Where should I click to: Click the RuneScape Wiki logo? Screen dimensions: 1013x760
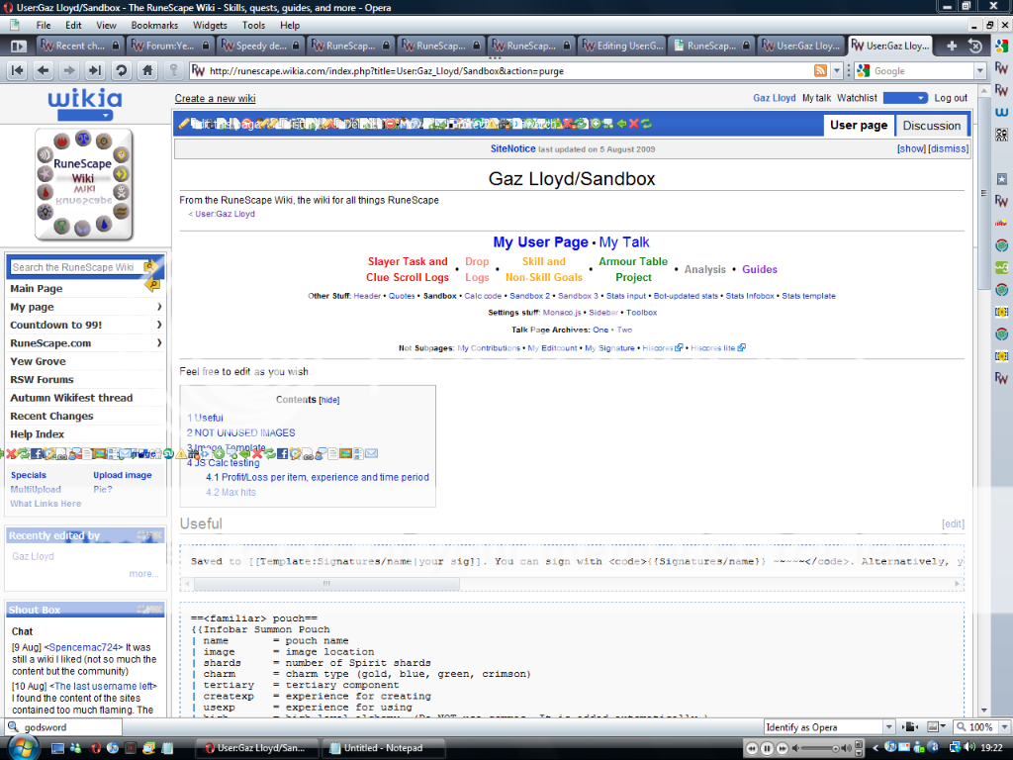tap(83, 184)
